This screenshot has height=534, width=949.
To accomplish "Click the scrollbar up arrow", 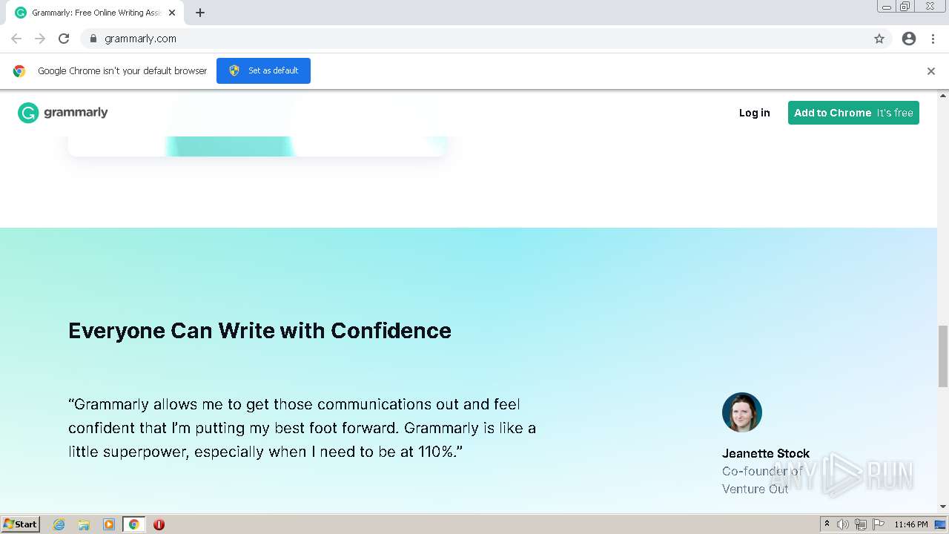I will point(943,96).
